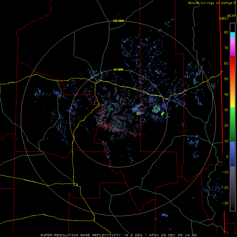This screenshot has width=237, height=237.
Task: Click the 0 value on the dBZ scale
Action: pyautogui.click(x=227, y=157)
